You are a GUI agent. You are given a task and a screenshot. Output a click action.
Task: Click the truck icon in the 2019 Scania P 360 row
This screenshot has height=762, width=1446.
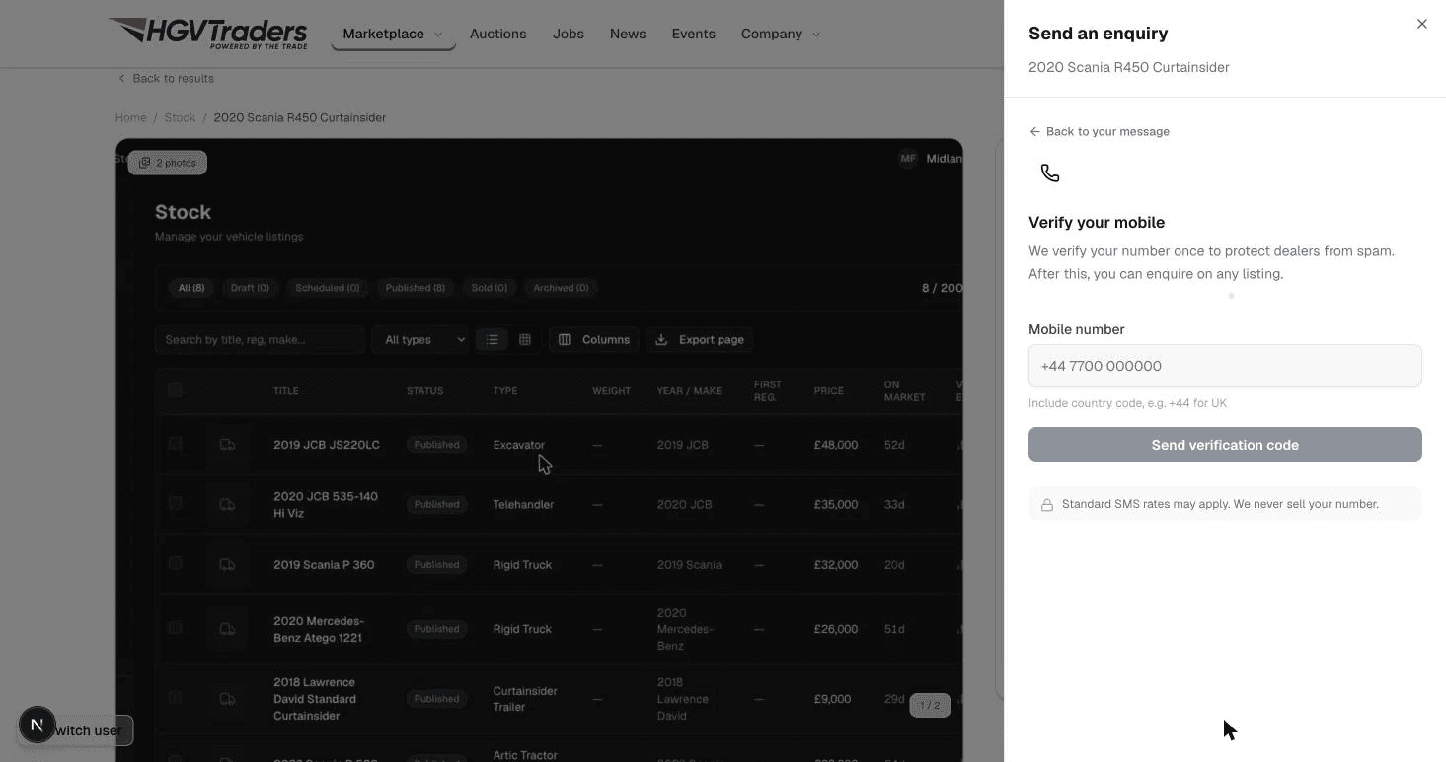pos(228,565)
